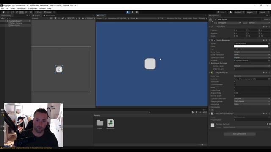This screenshot has height=152, width=271.
Task: Open Cloud services icon
Action: click(x=230, y=12)
